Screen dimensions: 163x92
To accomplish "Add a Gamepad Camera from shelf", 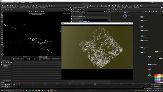I will click(141, 6).
